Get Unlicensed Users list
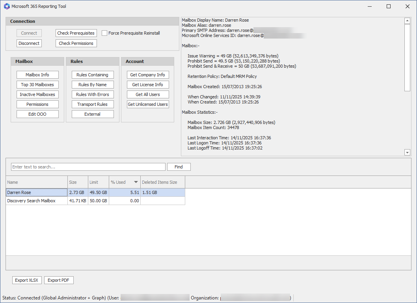This screenshot has width=417, height=303. click(x=148, y=104)
